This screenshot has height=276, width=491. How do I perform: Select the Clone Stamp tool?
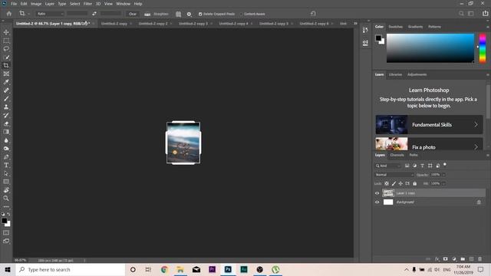pos(6,107)
